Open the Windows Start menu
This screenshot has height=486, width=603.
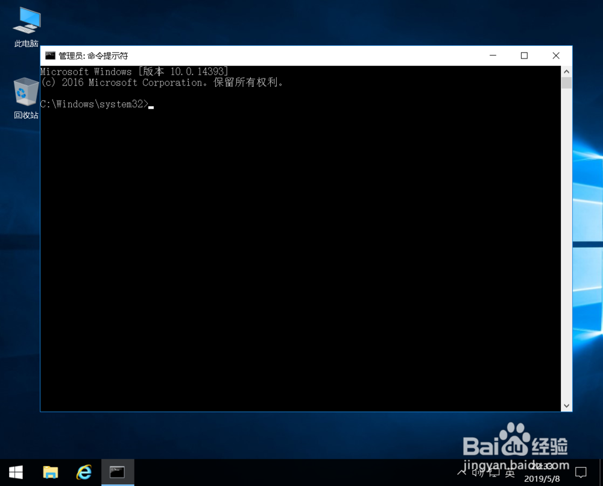[x=16, y=472]
